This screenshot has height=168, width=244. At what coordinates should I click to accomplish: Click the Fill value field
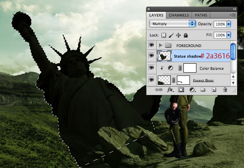(x=220, y=35)
